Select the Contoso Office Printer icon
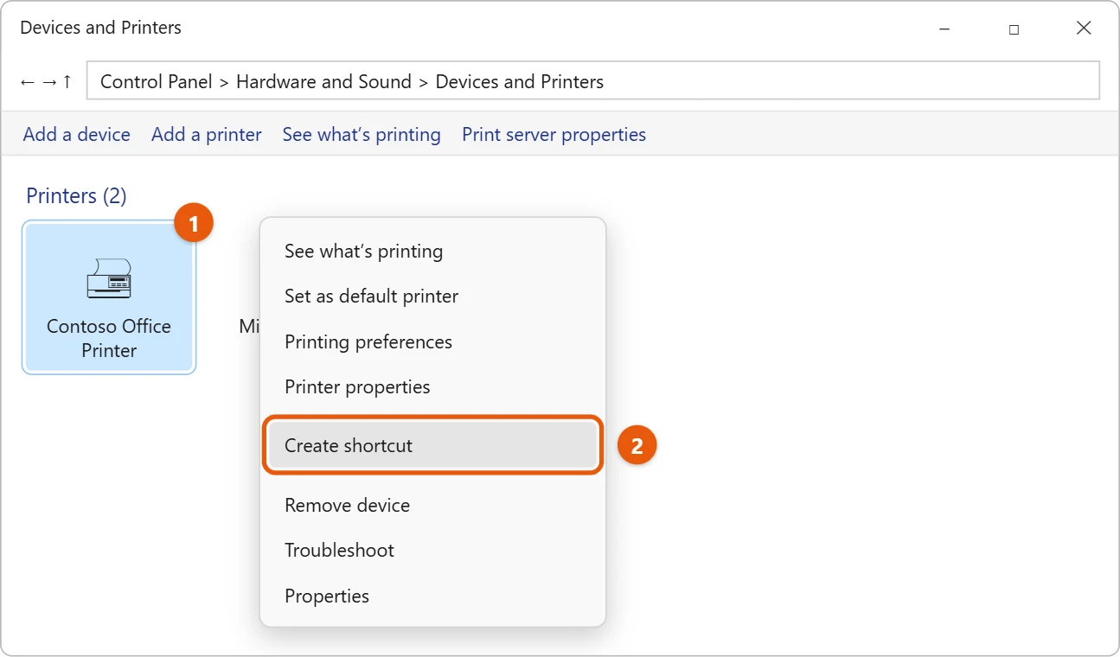 click(109, 278)
